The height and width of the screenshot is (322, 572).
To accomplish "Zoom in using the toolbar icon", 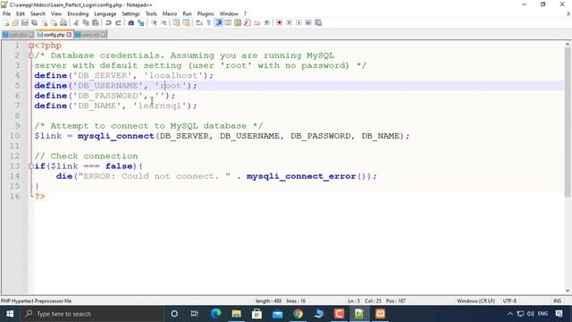I will pyautogui.click(x=154, y=22).
